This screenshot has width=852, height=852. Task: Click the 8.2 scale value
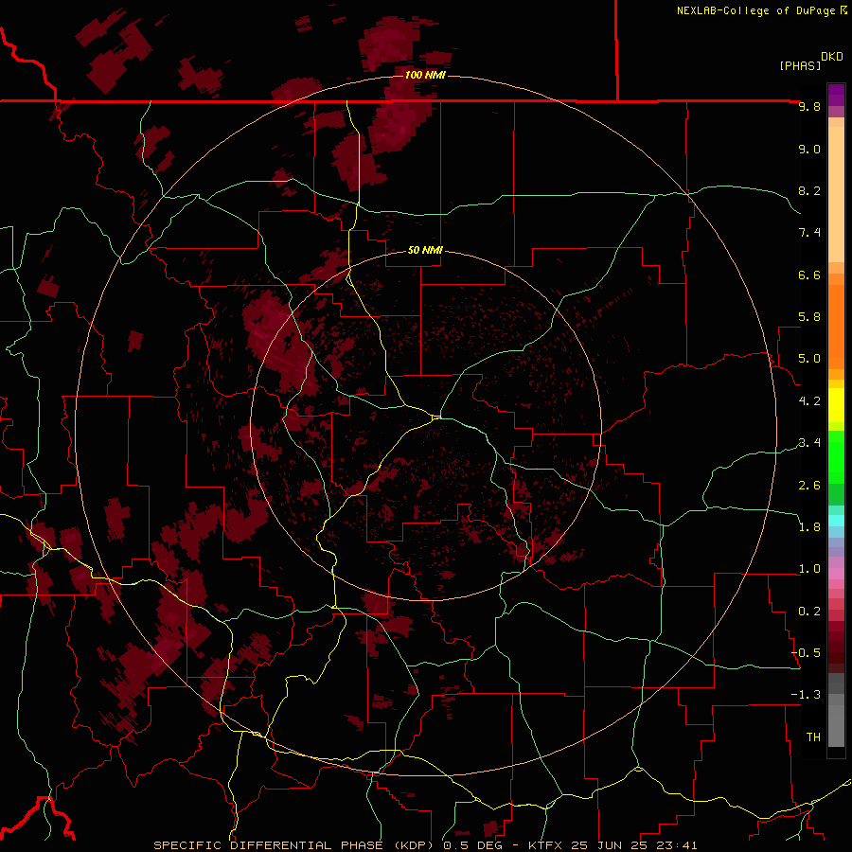click(809, 190)
